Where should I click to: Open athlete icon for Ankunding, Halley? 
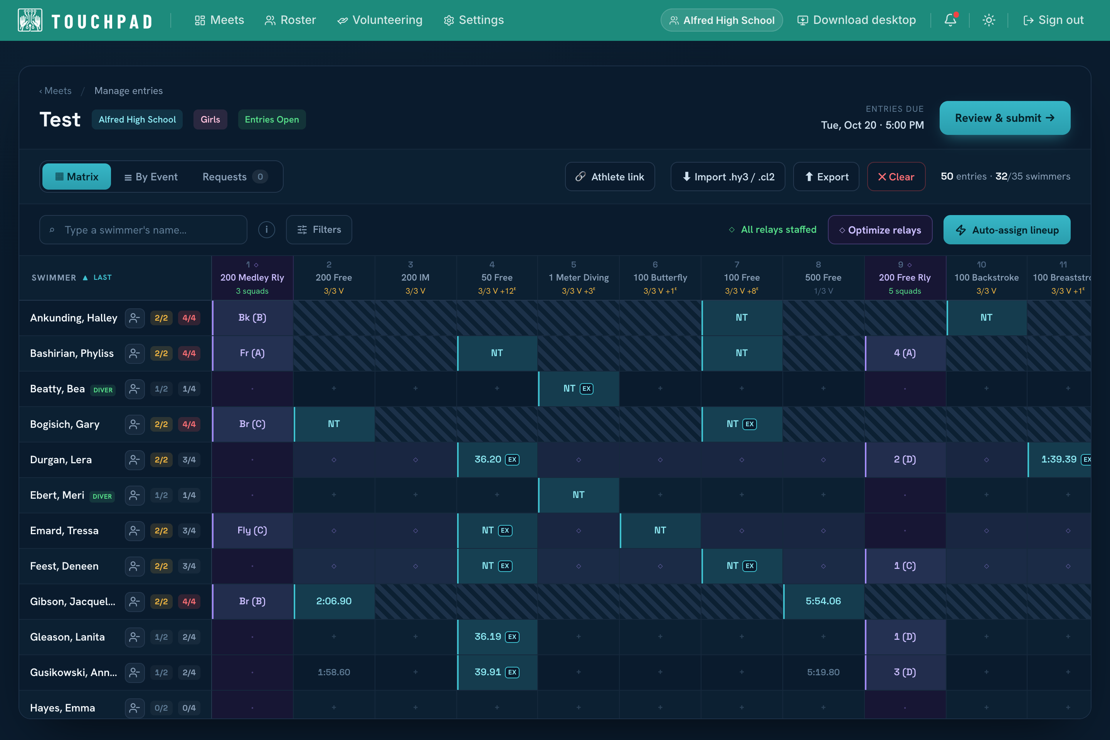click(135, 318)
